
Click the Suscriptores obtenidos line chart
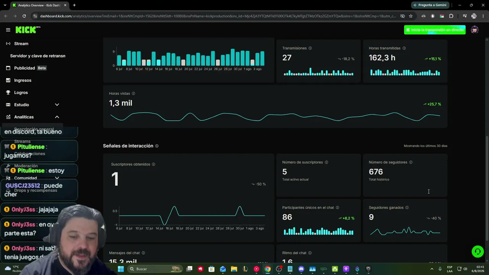192,215
